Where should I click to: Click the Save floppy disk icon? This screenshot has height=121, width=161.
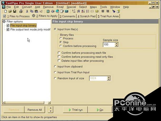point(15,11)
